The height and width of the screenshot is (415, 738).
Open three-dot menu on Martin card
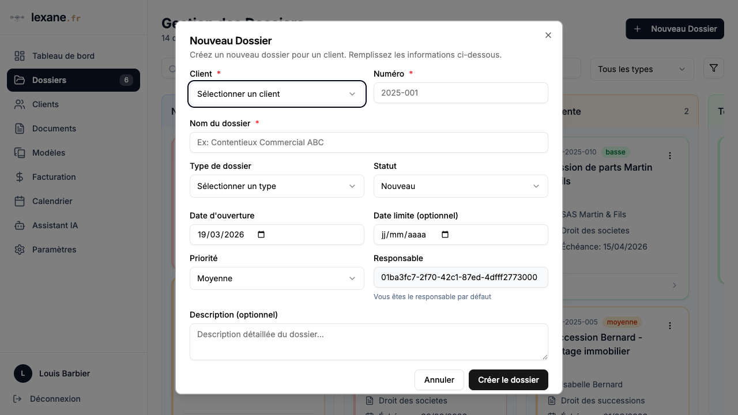click(670, 156)
